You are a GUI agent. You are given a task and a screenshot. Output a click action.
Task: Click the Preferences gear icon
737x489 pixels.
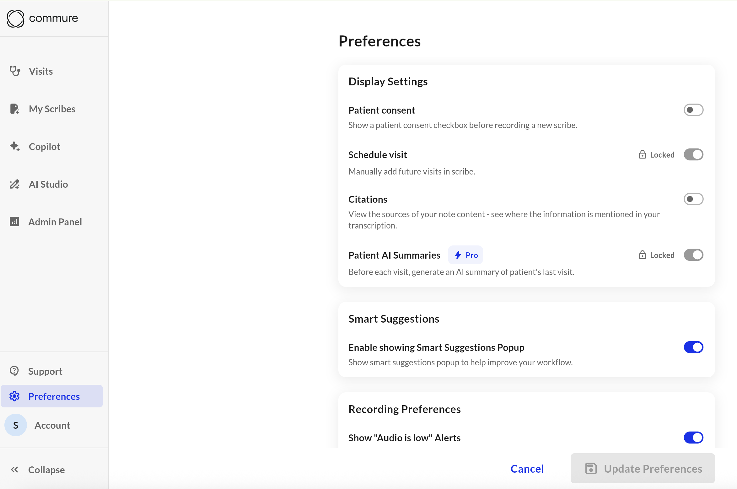[x=14, y=396]
